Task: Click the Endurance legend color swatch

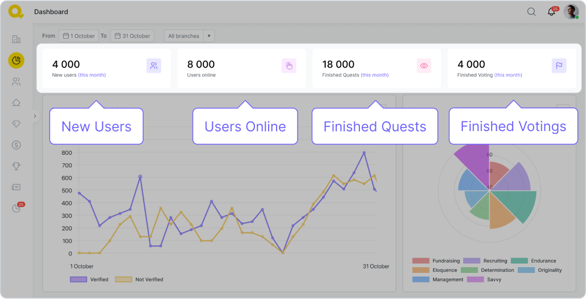Action: coord(519,261)
